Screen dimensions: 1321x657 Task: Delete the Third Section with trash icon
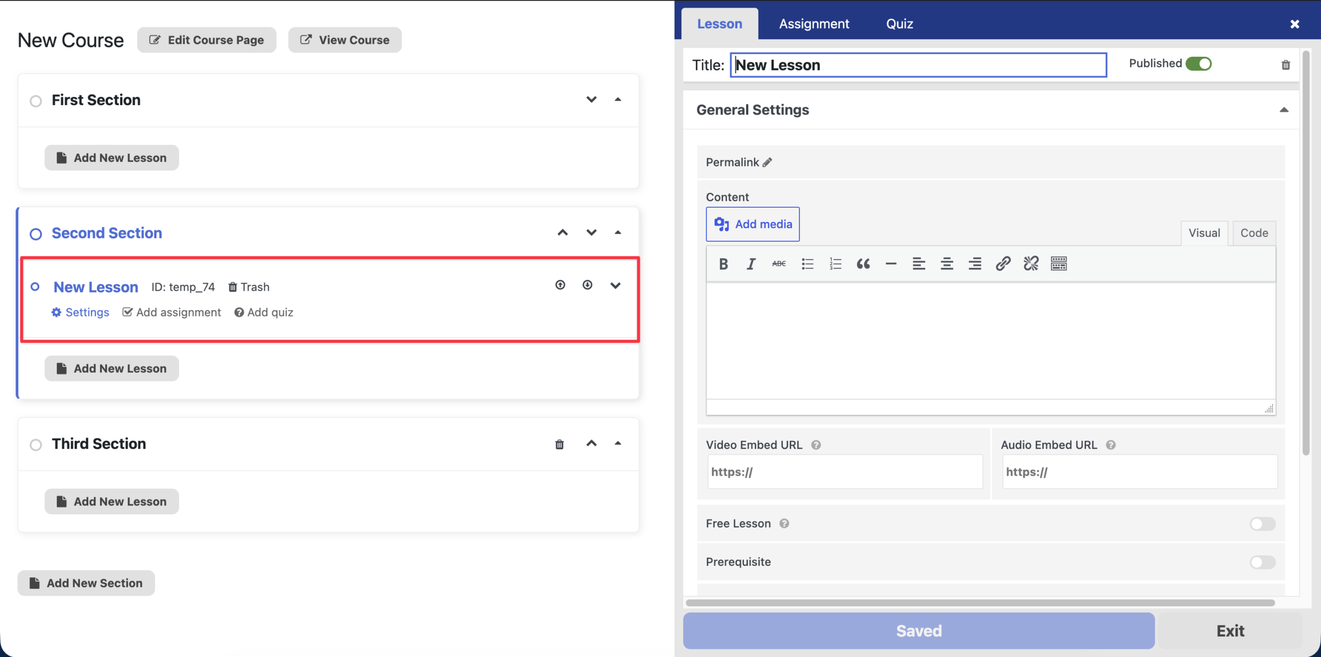pos(559,444)
